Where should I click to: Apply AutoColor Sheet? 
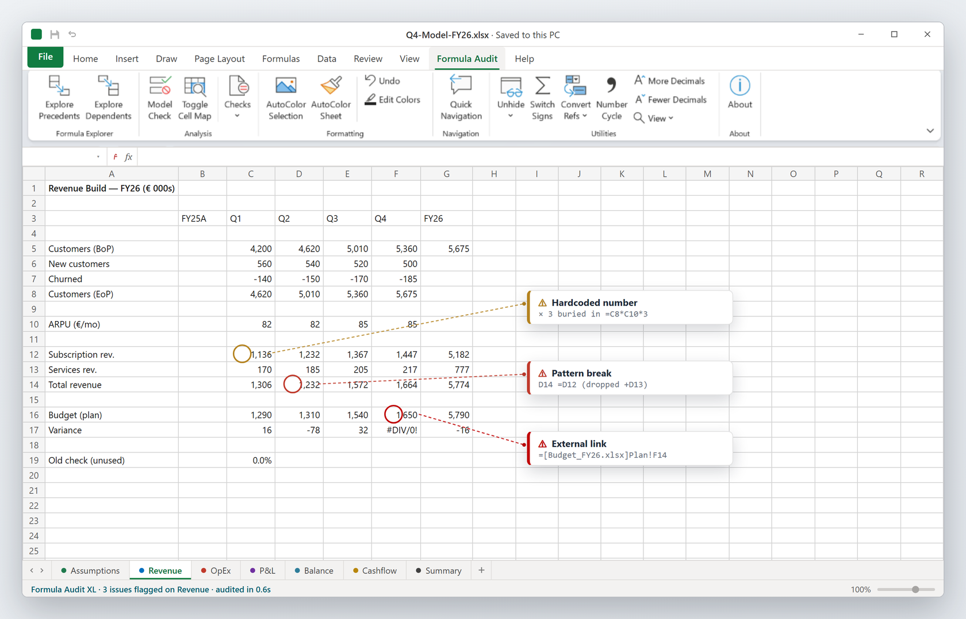(331, 98)
